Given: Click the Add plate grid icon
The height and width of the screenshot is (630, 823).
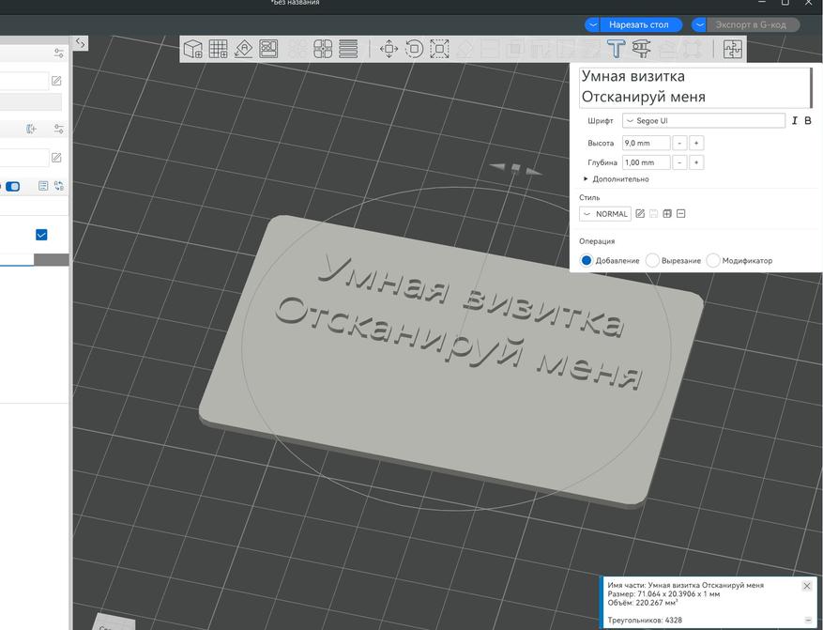Looking at the screenshot, I should [218, 49].
